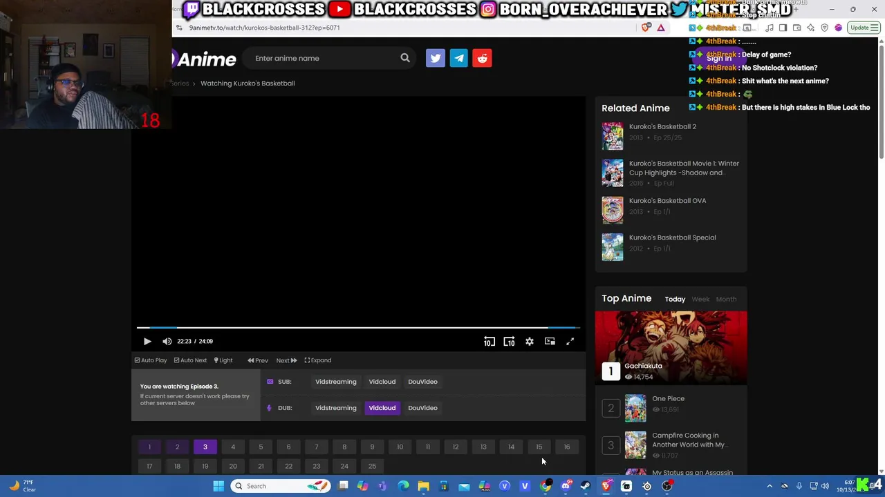885x497 pixels.
Task: Select DUB DouVideo server
Action: (x=422, y=408)
